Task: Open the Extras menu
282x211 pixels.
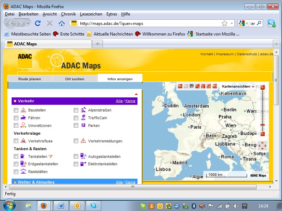Action: tap(112, 14)
